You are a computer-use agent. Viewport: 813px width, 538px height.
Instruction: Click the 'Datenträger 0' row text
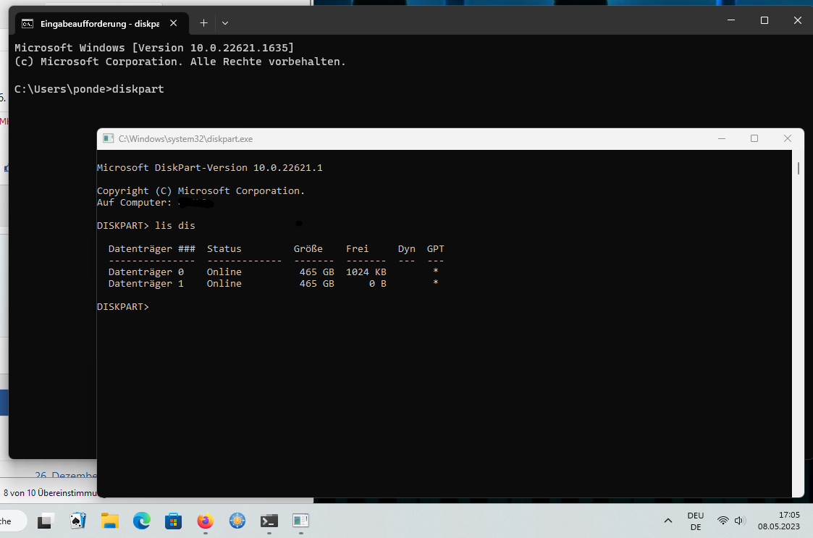pyautogui.click(x=146, y=272)
